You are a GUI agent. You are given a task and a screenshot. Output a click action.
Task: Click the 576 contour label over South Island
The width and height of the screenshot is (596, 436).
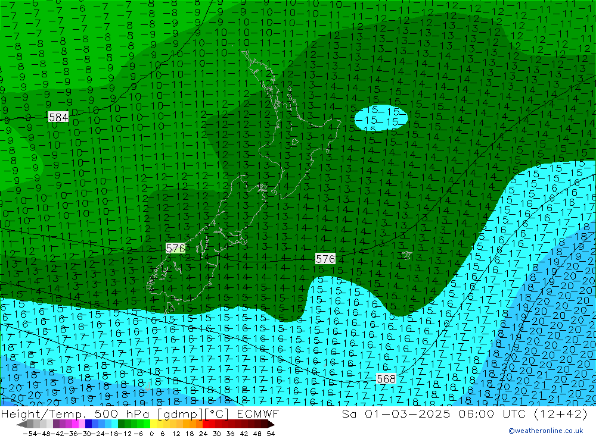tap(176, 249)
